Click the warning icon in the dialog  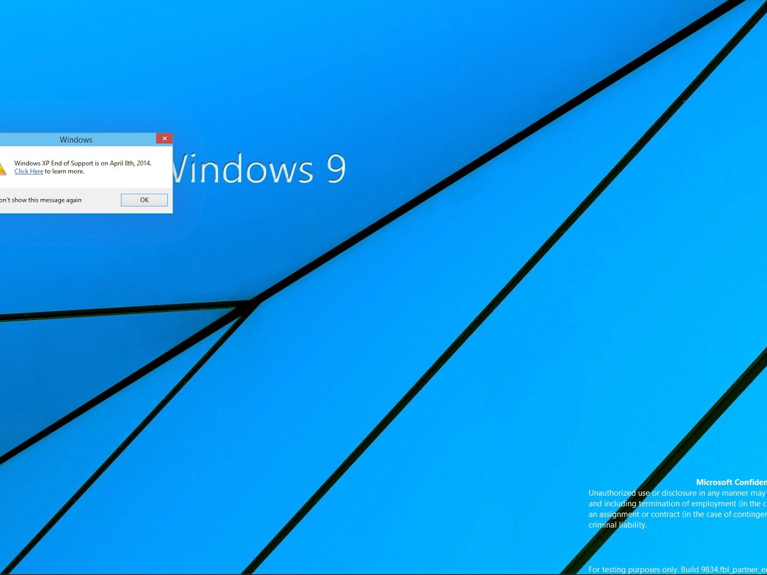2,168
